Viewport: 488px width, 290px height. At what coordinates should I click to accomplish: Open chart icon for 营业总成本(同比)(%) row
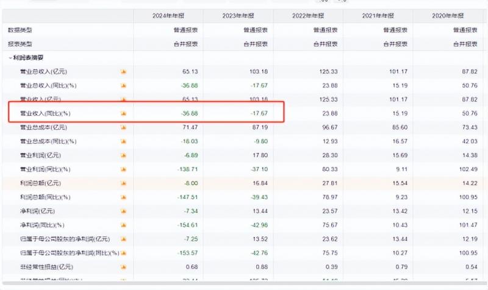point(124,141)
